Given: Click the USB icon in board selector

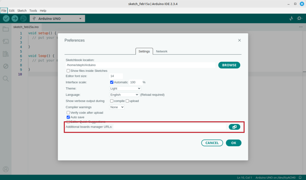Looking at the screenshot, I should (x=34, y=19).
